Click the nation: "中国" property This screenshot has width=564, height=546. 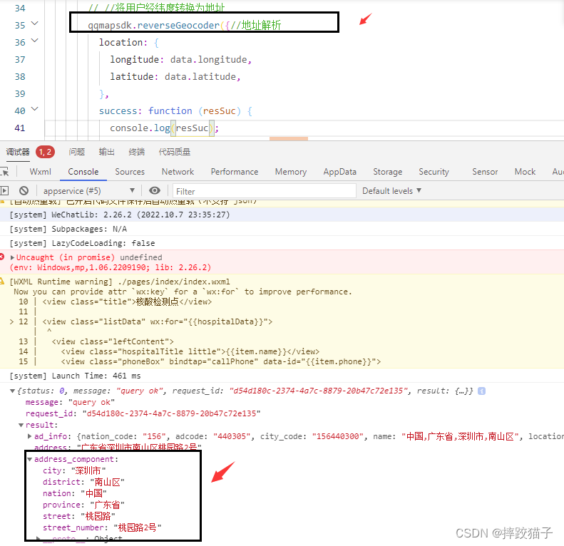click(74, 493)
